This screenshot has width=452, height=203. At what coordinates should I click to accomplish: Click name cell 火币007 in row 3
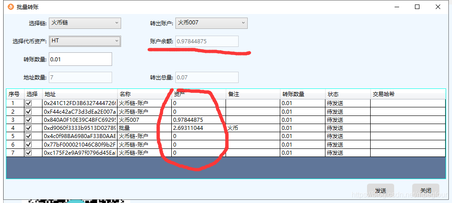(x=145, y=120)
